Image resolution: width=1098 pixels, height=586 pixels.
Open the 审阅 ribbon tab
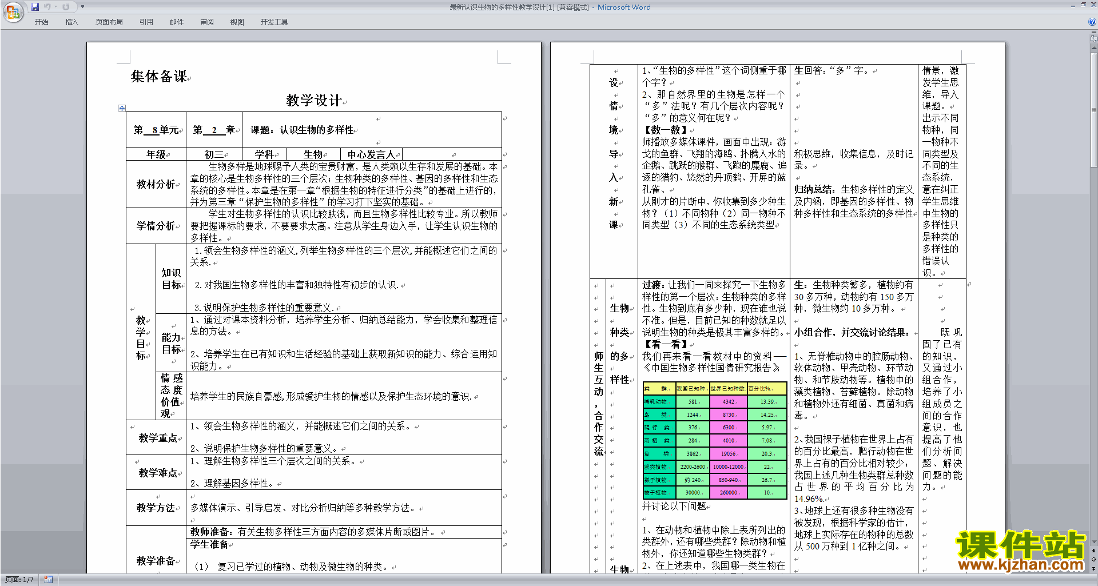(x=207, y=22)
